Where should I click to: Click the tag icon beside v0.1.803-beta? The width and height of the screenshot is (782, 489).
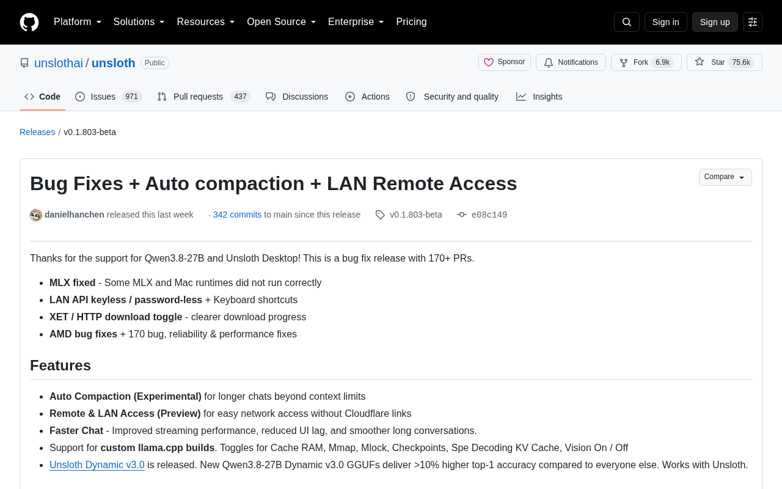pos(380,215)
